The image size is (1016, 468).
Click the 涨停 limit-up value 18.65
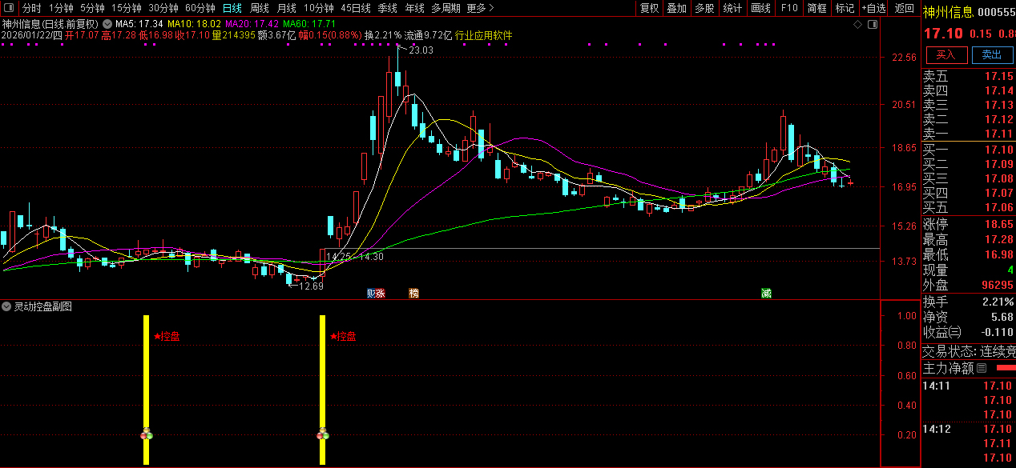click(x=998, y=224)
